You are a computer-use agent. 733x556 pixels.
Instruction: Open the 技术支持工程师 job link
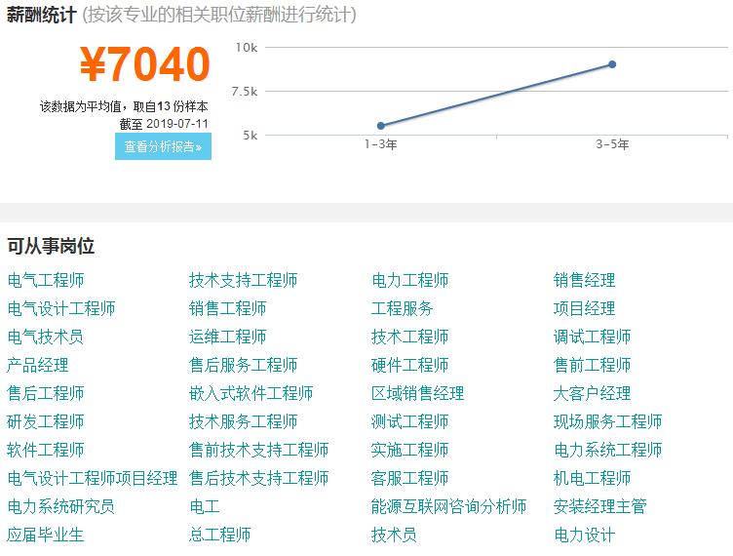tap(243, 280)
